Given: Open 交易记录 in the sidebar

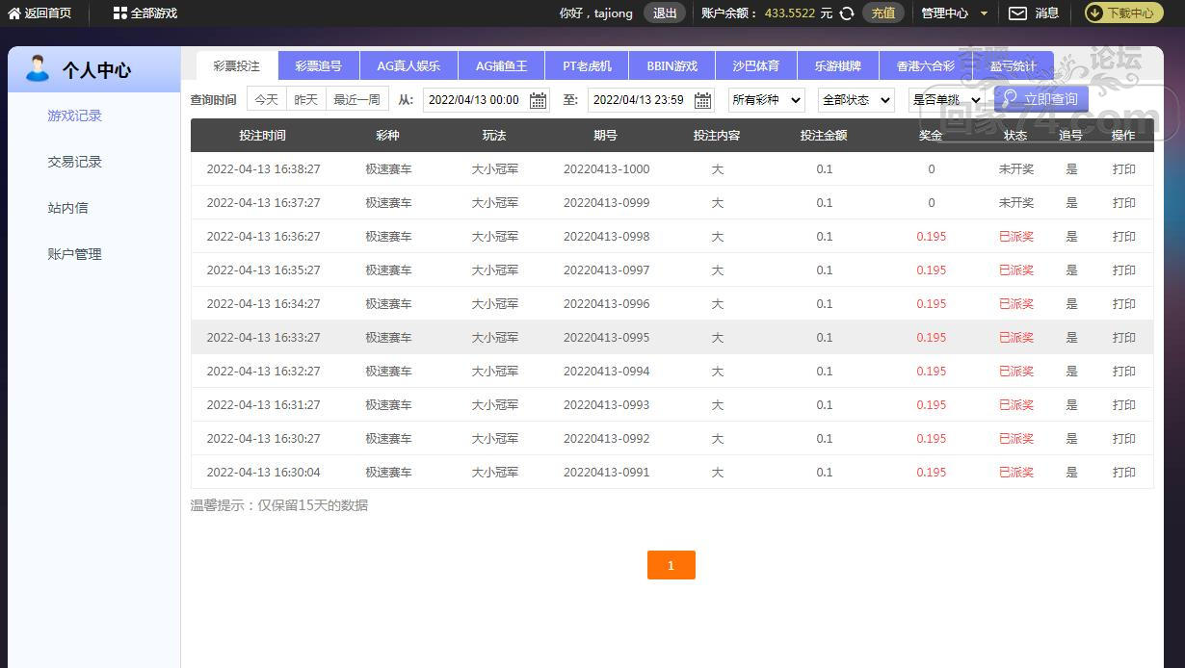Looking at the screenshot, I should click(x=75, y=162).
